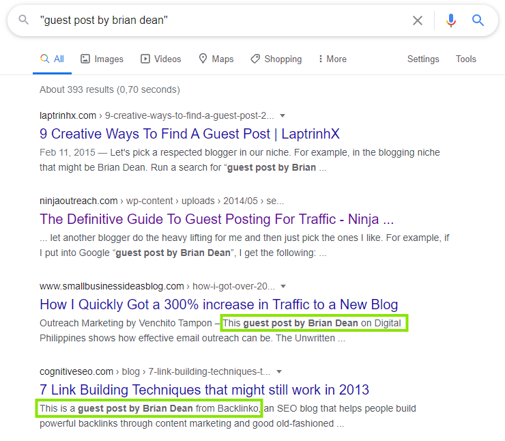Click the Shopping tab tag icon
Screen dimensions: 505x441
pos(255,59)
